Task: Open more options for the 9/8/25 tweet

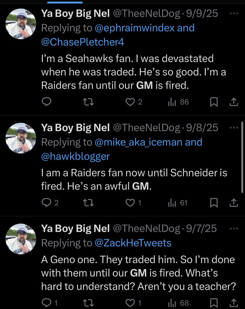Action: (234, 128)
